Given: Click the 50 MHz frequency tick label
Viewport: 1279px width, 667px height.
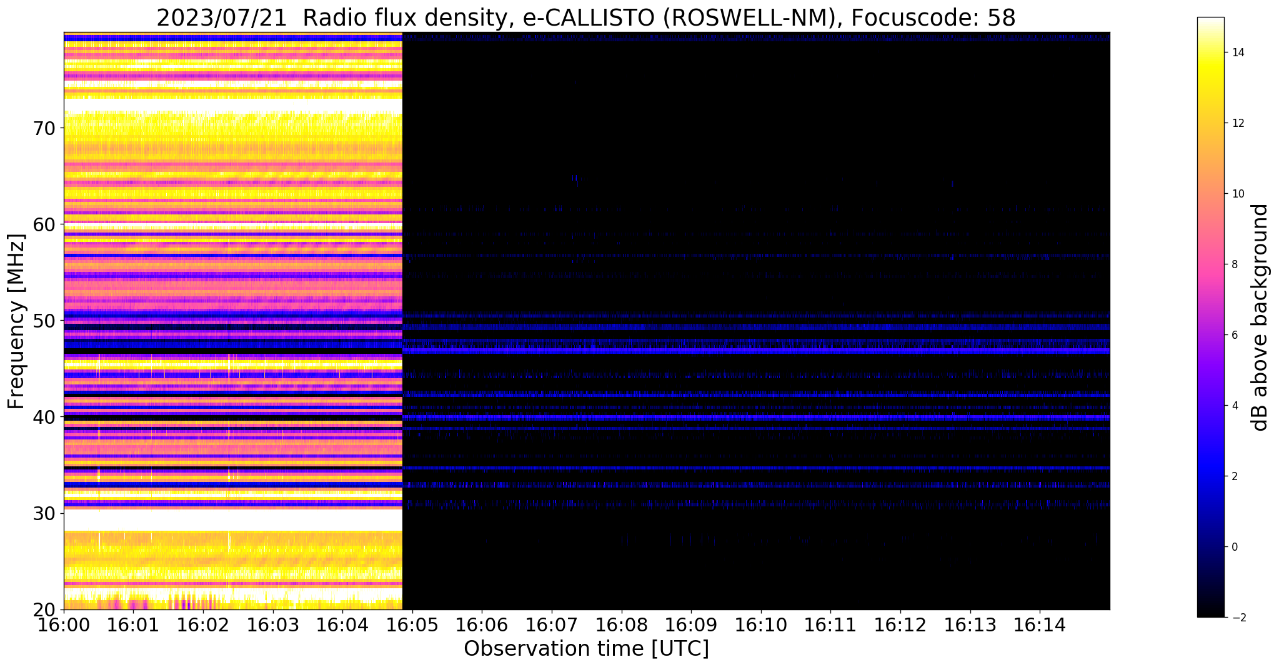Looking at the screenshot, I should tap(45, 321).
